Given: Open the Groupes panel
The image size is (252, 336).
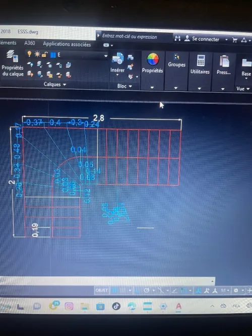Looking at the screenshot, I should click(x=176, y=61).
